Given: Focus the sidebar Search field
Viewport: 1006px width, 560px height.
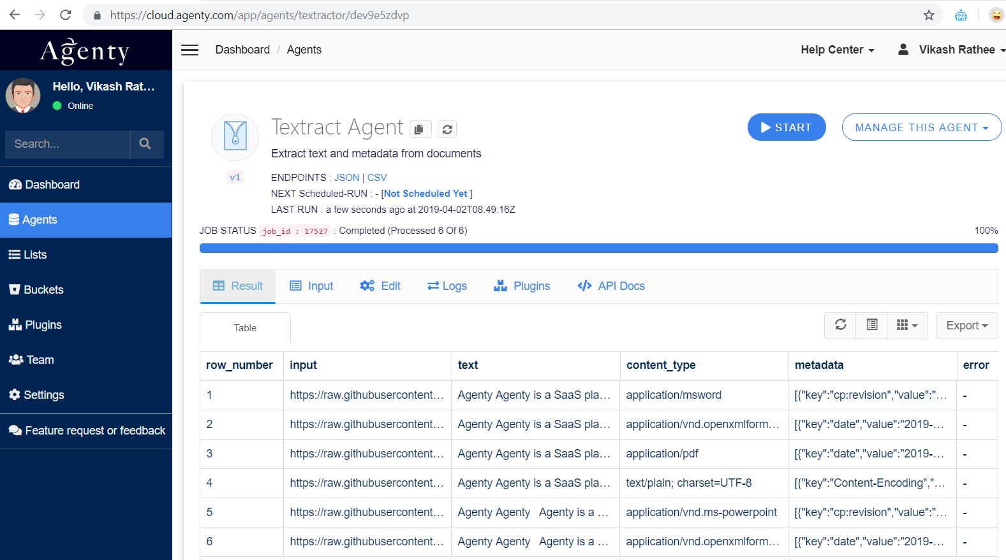Looking at the screenshot, I should (x=68, y=144).
